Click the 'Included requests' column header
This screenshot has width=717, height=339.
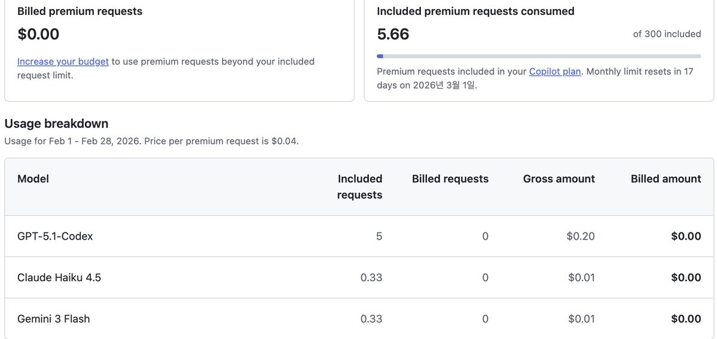[359, 187]
